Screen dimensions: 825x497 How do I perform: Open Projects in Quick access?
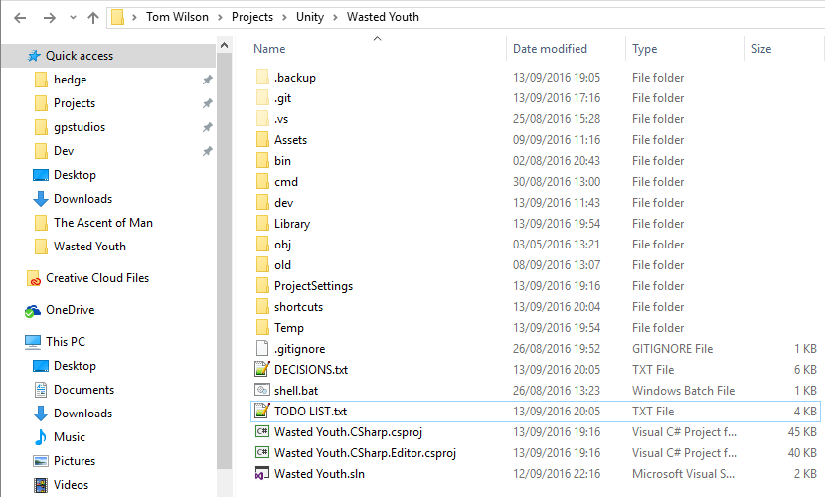tap(75, 103)
